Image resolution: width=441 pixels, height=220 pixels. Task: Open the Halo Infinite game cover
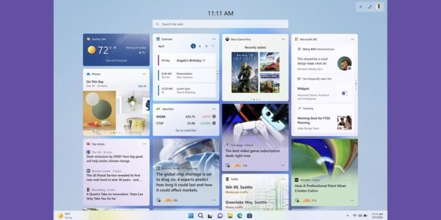click(245, 72)
